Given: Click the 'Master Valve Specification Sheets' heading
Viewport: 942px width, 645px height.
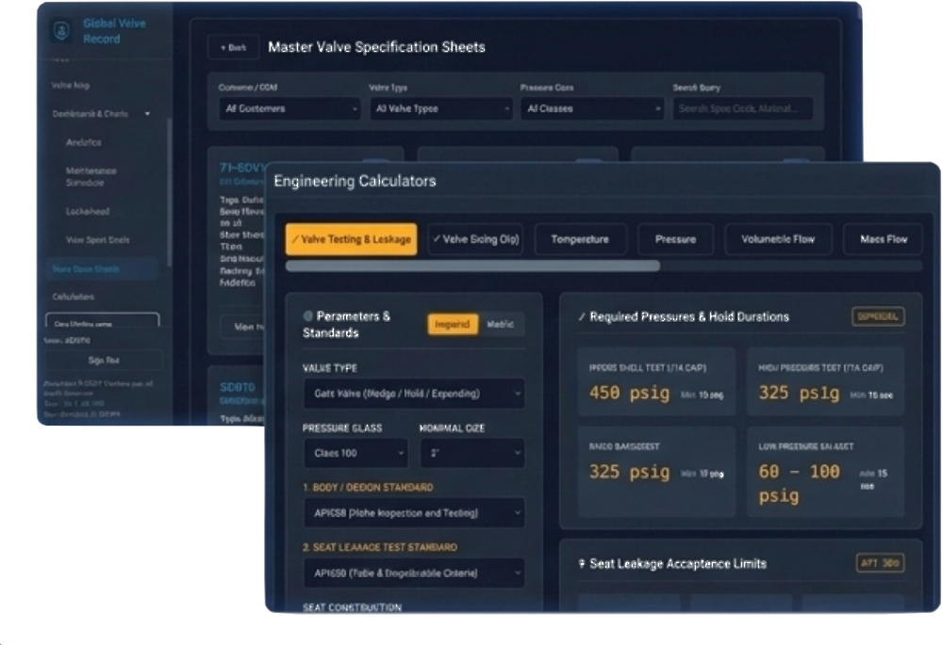Looking at the screenshot, I should point(376,47).
